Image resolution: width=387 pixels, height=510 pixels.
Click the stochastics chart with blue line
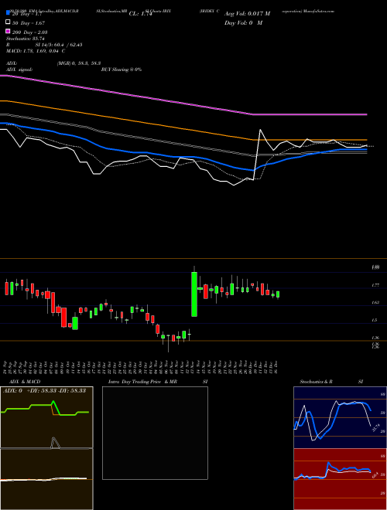340,417
